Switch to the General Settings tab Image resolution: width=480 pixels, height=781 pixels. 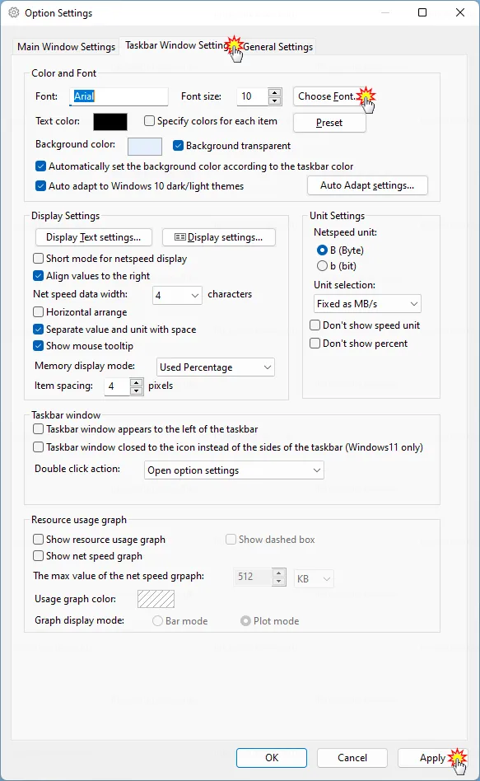coord(277,47)
